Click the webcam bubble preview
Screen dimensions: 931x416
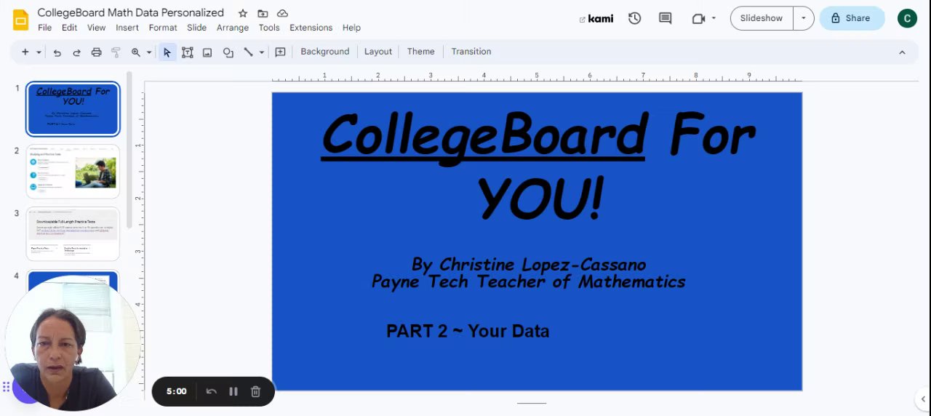pyautogui.click(x=73, y=345)
